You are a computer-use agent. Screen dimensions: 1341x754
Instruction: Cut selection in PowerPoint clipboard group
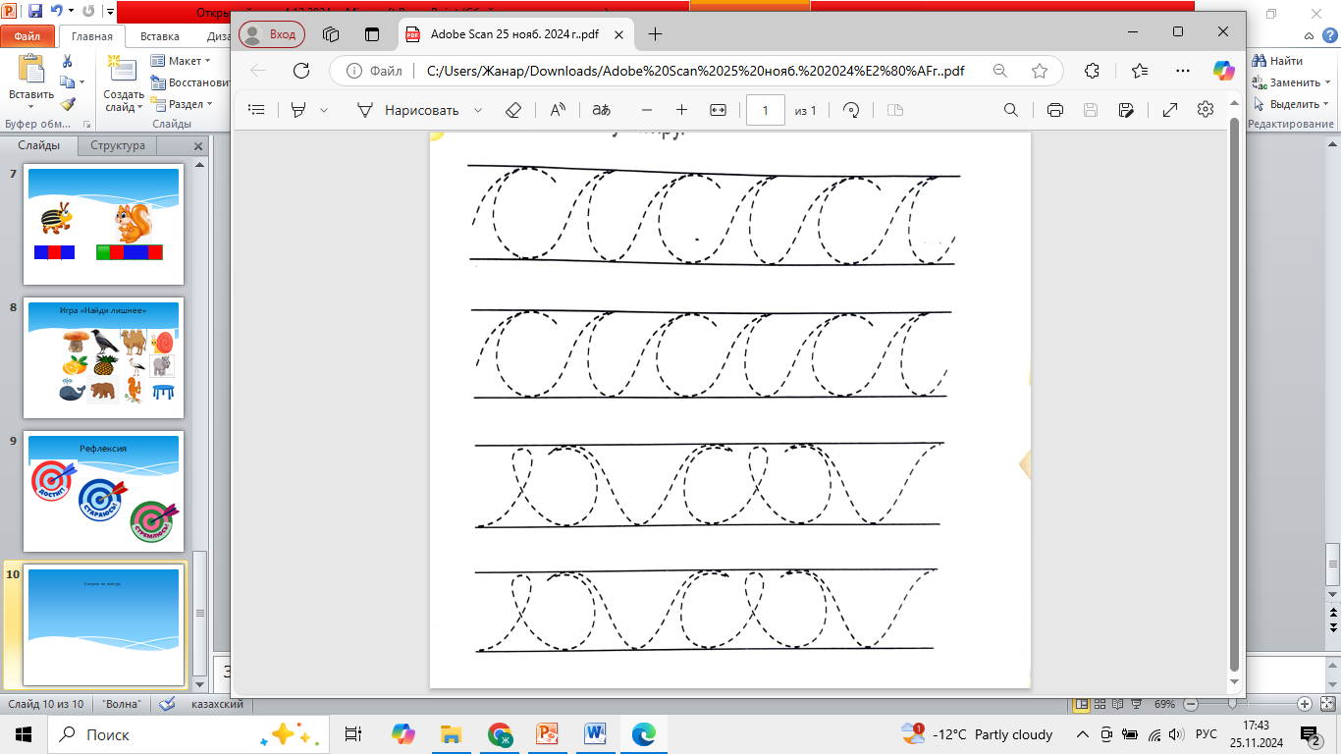click(x=67, y=61)
